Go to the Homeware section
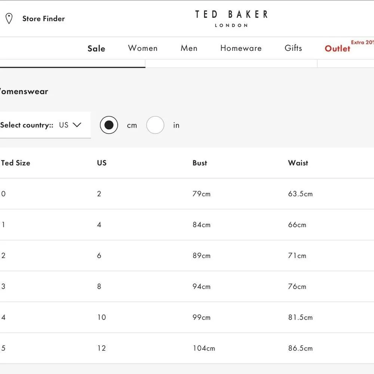This screenshot has width=374, height=374. tap(241, 48)
